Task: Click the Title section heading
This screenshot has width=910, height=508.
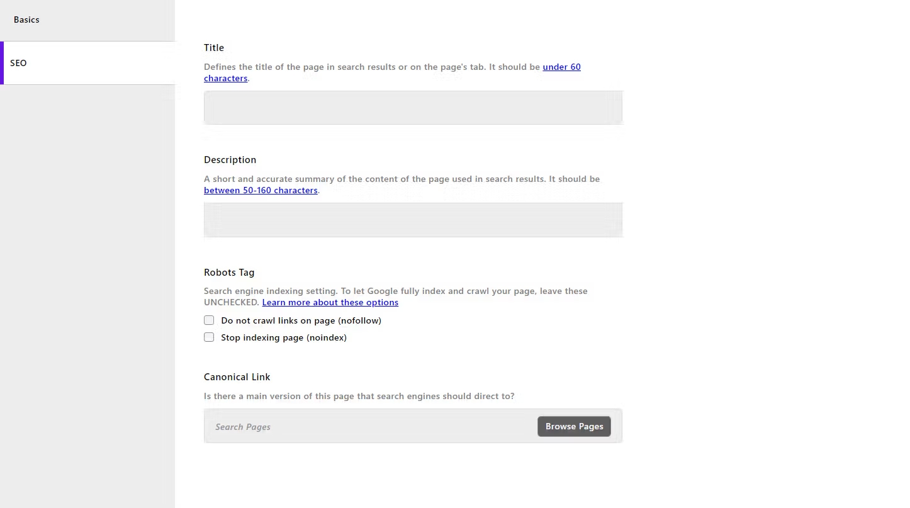Action: 214,47
